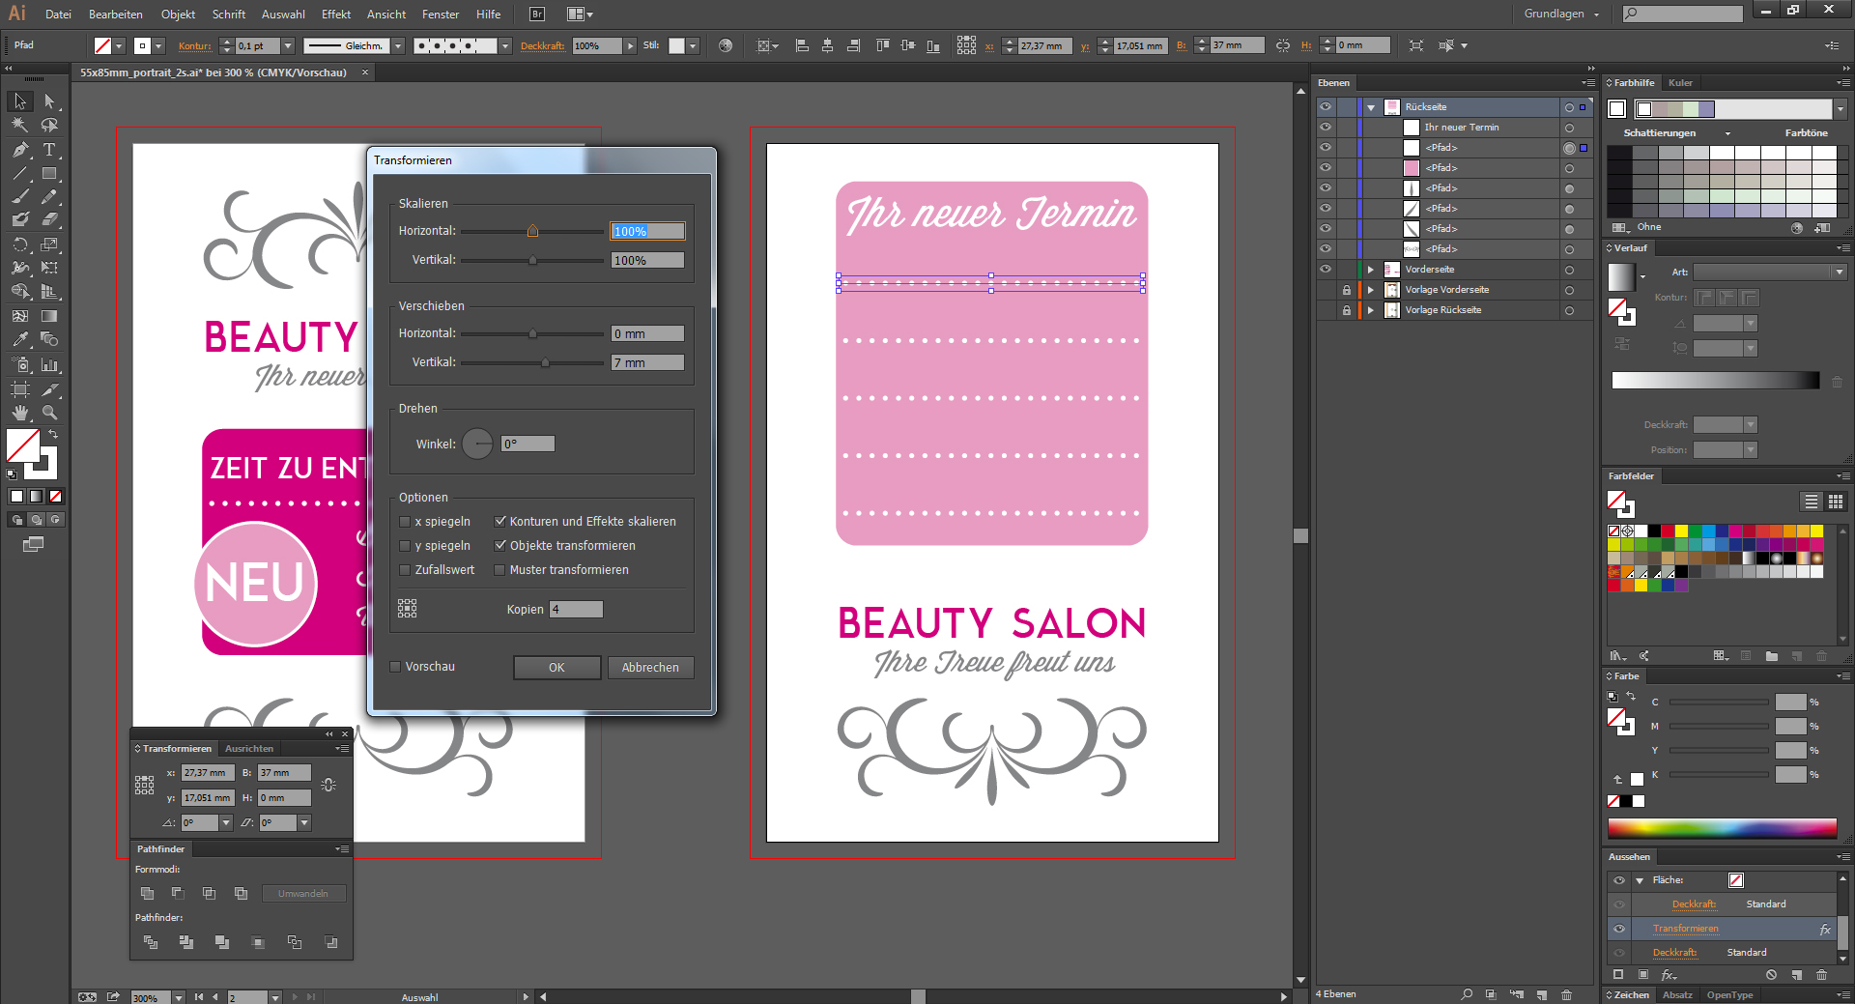1855x1004 pixels.
Task: Open the Effekt menu
Action: tap(335, 14)
